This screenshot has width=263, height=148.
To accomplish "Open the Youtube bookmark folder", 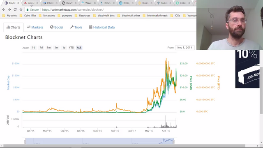I will 189,16.
